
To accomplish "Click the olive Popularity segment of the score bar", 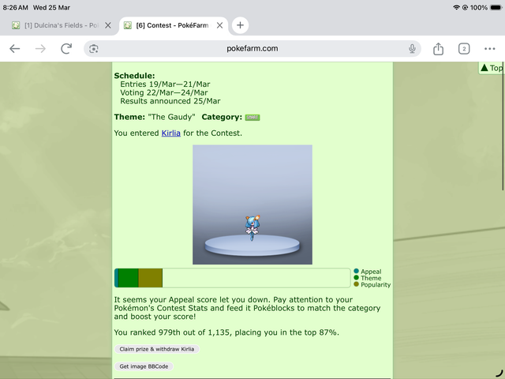I will pos(151,278).
